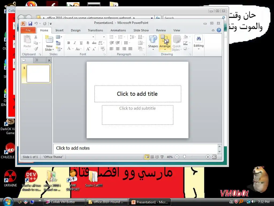Click the Cut scissors icon

(36, 37)
